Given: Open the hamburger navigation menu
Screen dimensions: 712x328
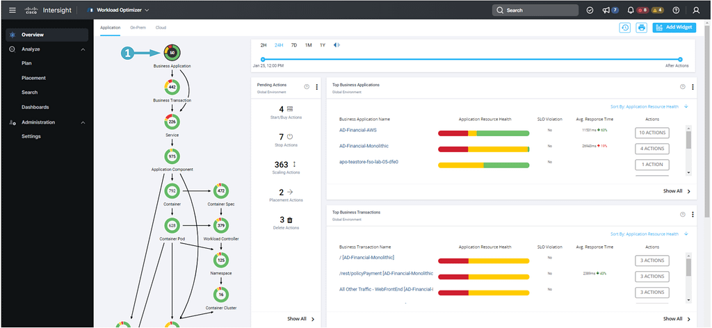Looking at the screenshot, I should [x=12, y=10].
